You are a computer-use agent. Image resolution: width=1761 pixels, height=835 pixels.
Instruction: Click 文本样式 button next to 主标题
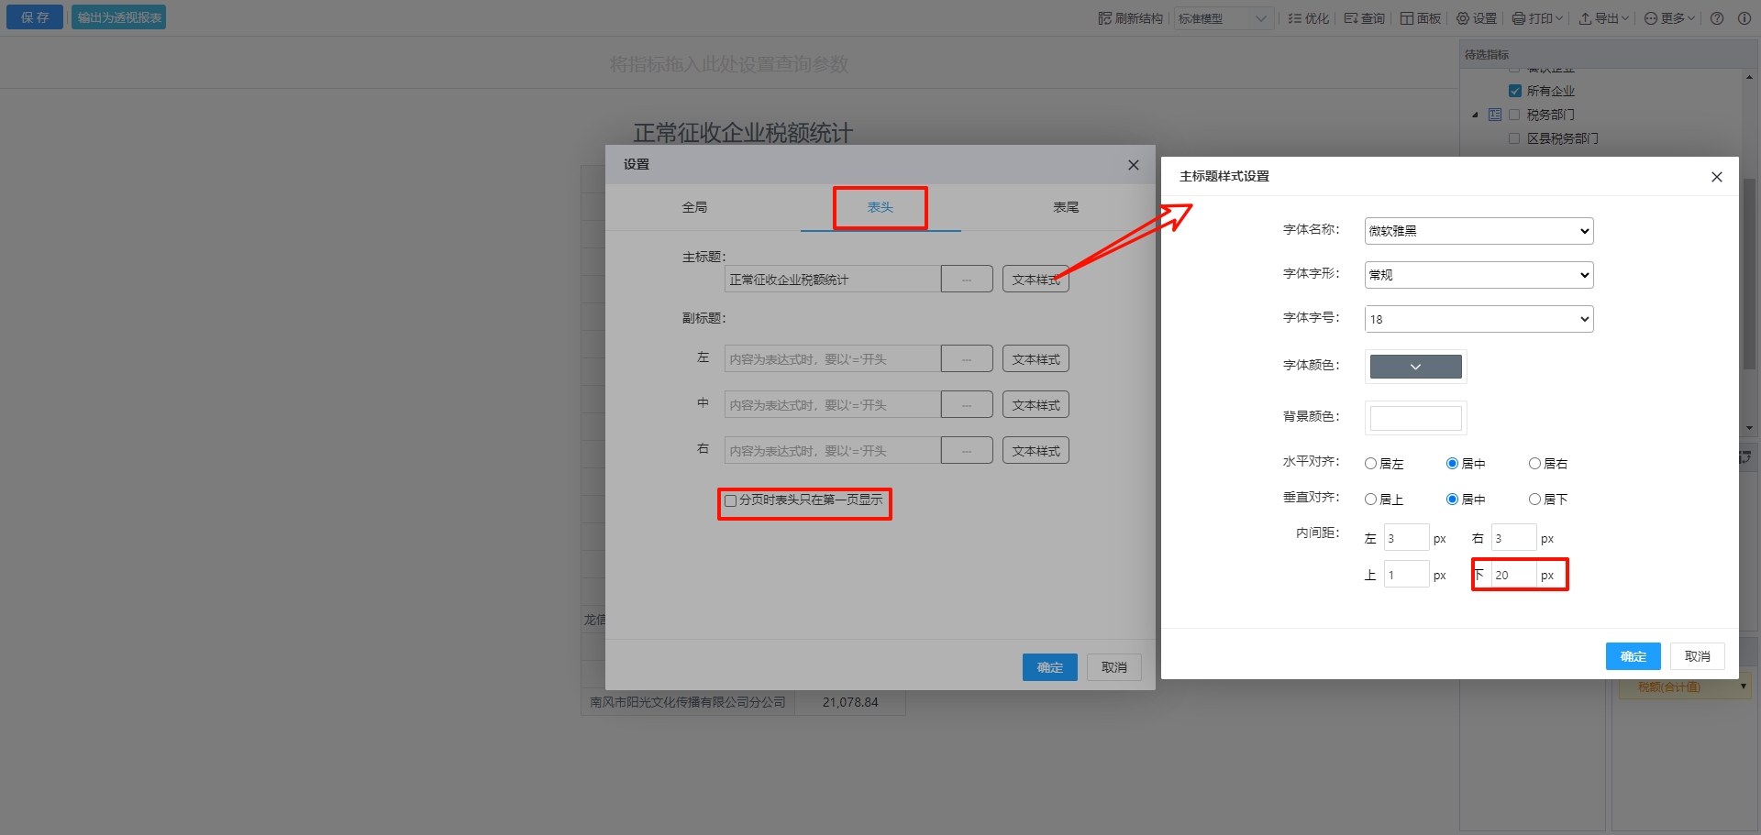[1036, 280]
